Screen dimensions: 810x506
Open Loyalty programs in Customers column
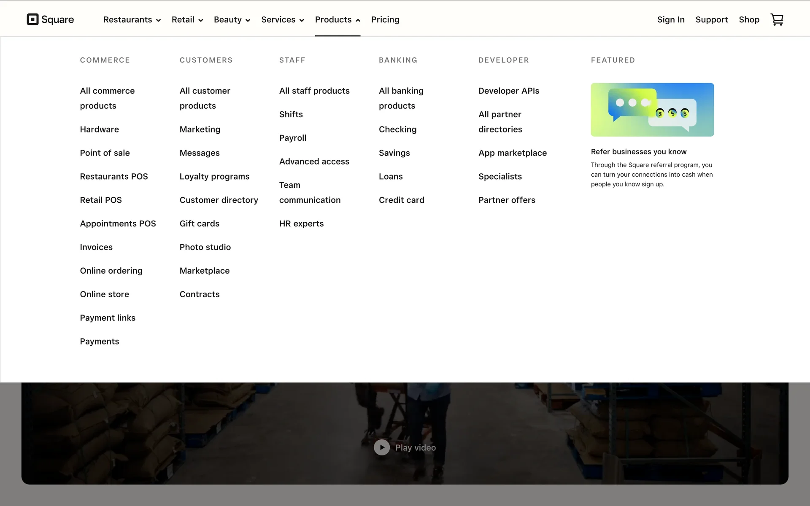(214, 177)
